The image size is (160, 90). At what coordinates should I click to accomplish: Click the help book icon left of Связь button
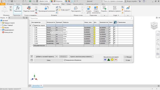(x=32, y=60)
